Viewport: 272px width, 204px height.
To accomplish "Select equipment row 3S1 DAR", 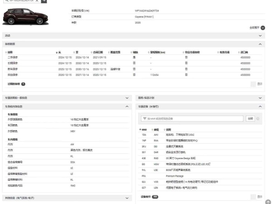I will tap(200, 152).
